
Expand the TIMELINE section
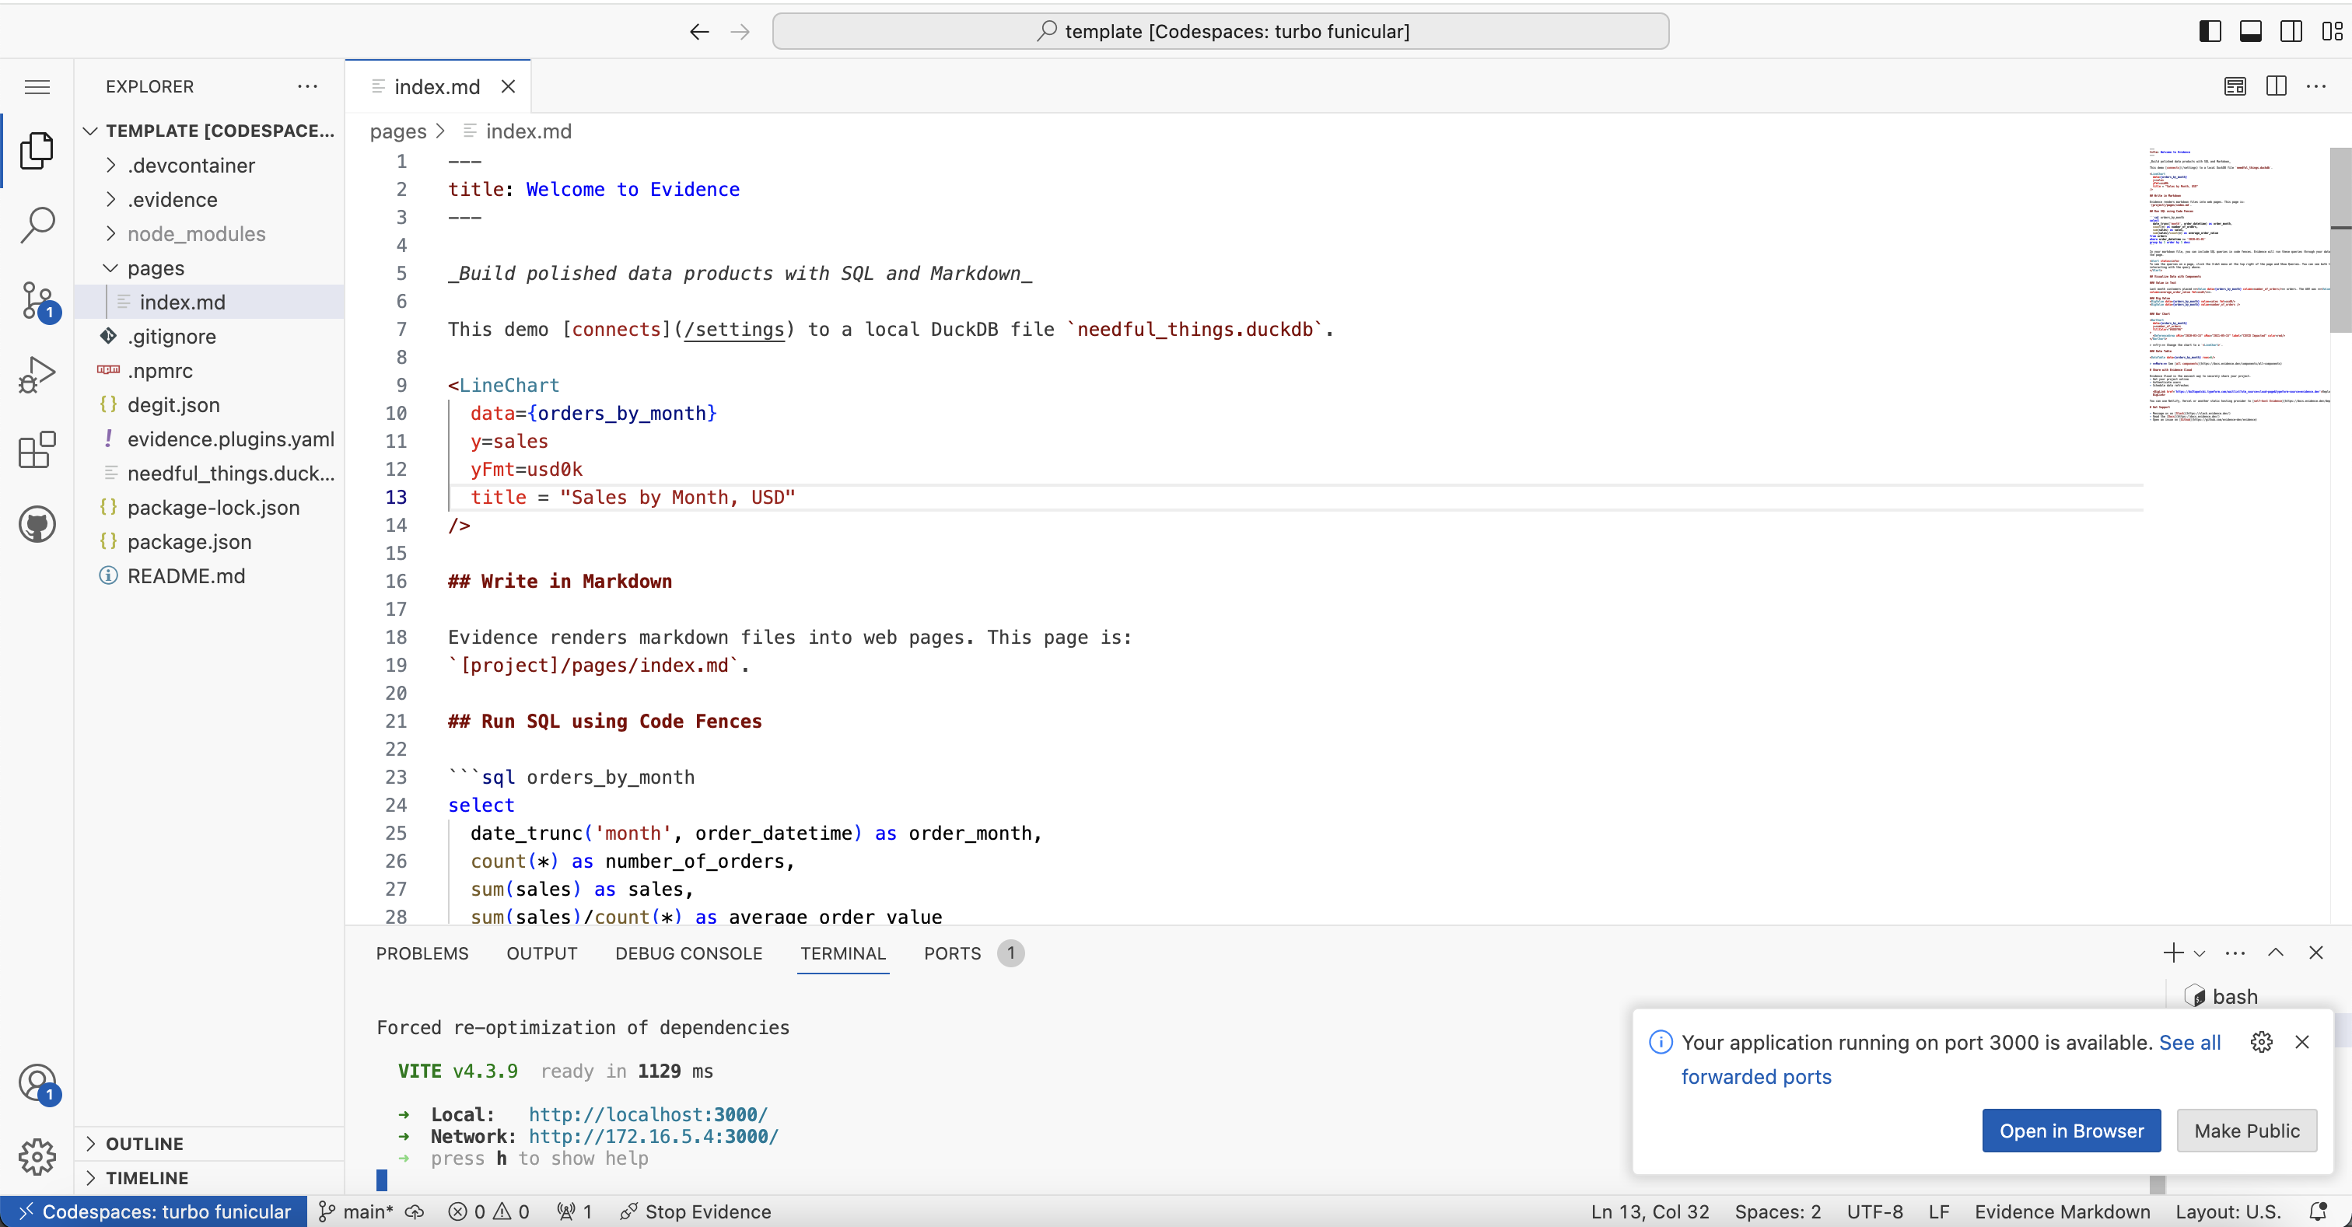[209, 1178]
